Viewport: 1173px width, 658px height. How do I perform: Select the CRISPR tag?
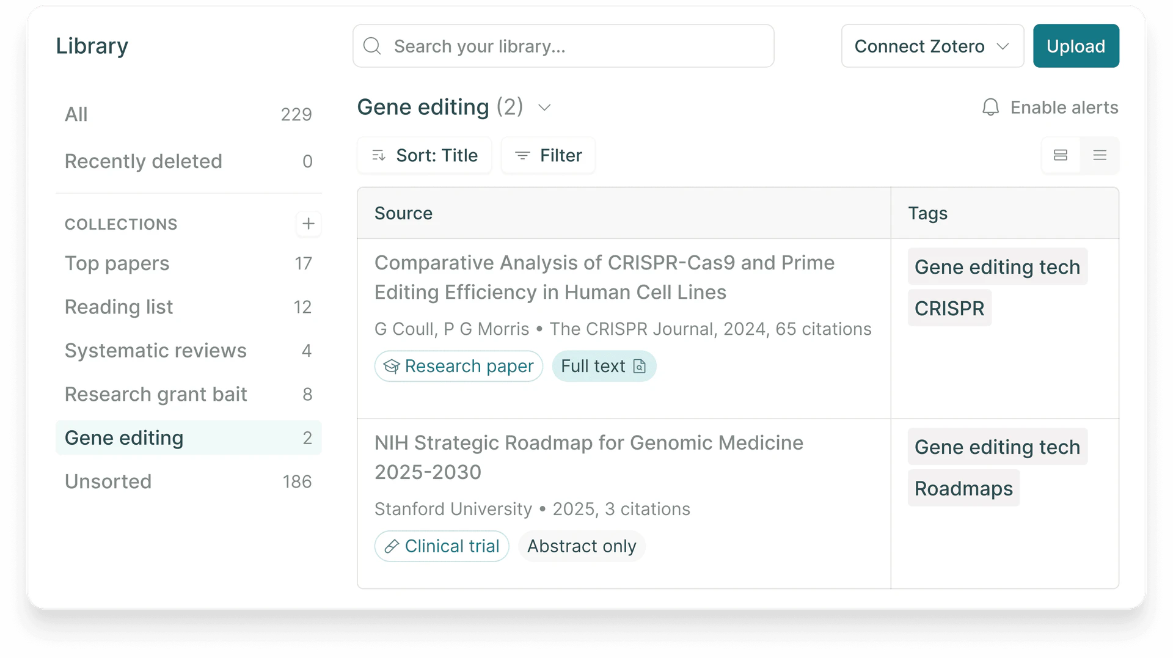click(x=949, y=308)
